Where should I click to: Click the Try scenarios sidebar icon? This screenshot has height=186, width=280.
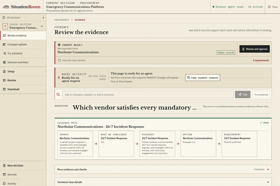click(x=4, y=53)
